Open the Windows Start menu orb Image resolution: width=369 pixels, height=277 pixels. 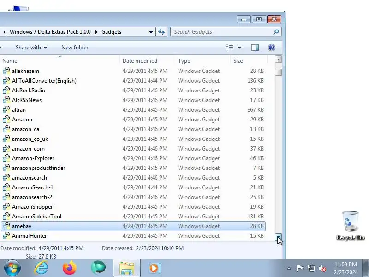(12, 268)
